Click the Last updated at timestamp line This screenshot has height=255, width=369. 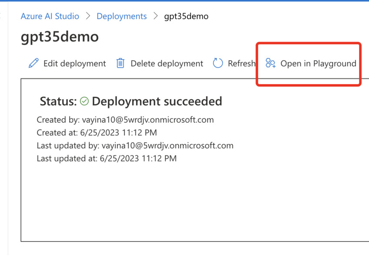pos(106,158)
